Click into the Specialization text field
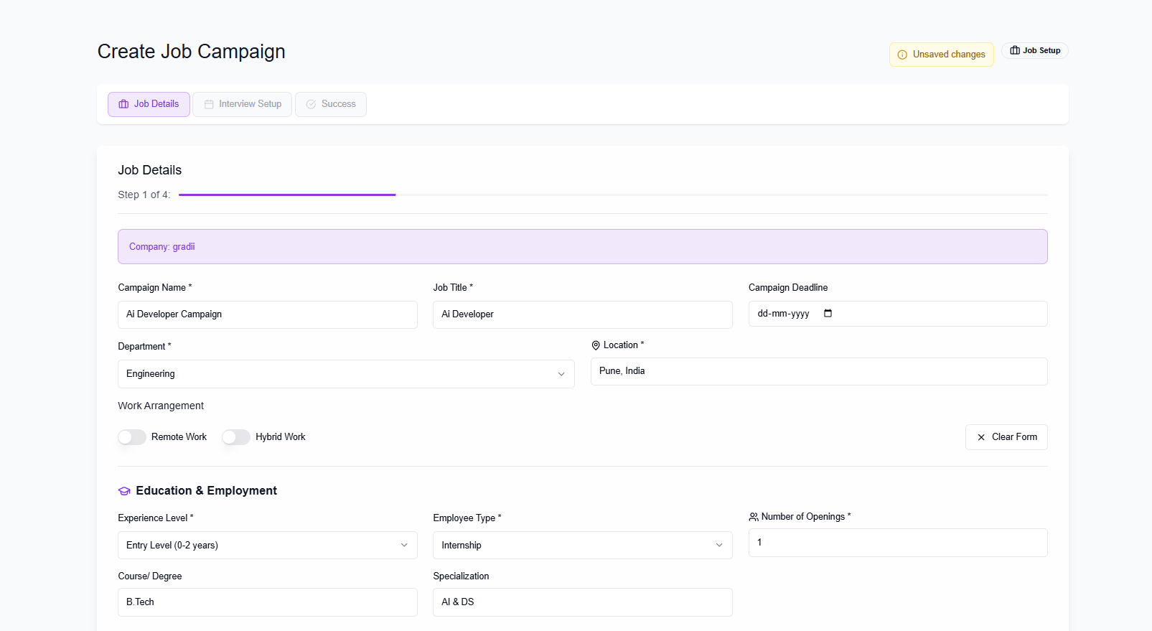Screen dimensions: 1152x631 [582, 602]
